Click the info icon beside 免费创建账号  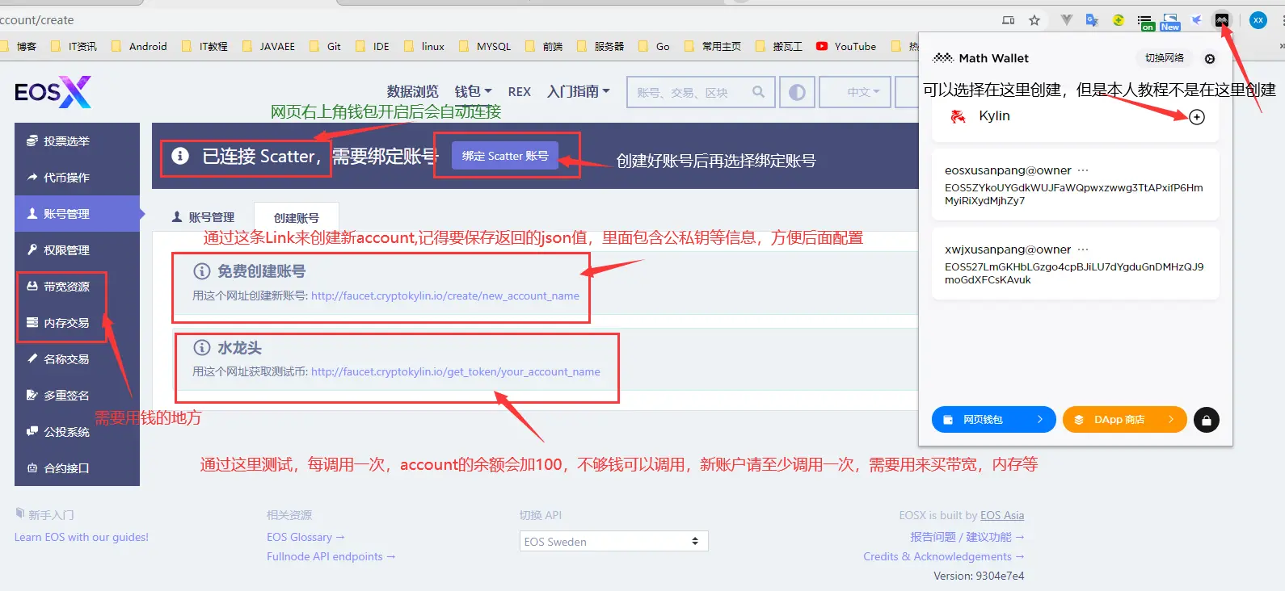pyautogui.click(x=202, y=271)
